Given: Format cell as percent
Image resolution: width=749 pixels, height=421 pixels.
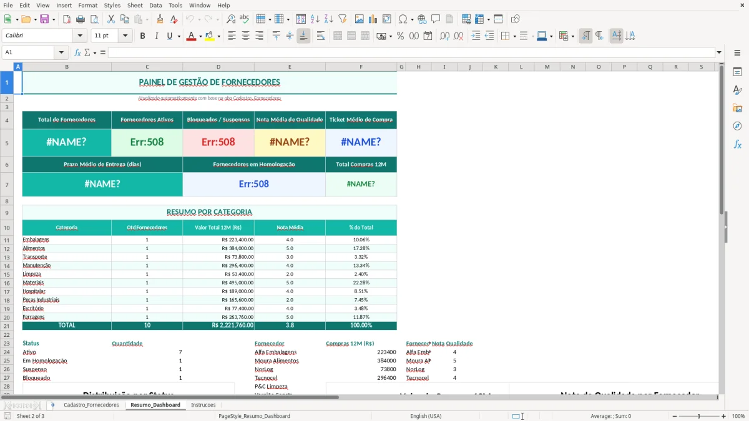Looking at the screenshot, I should (400, 36).
